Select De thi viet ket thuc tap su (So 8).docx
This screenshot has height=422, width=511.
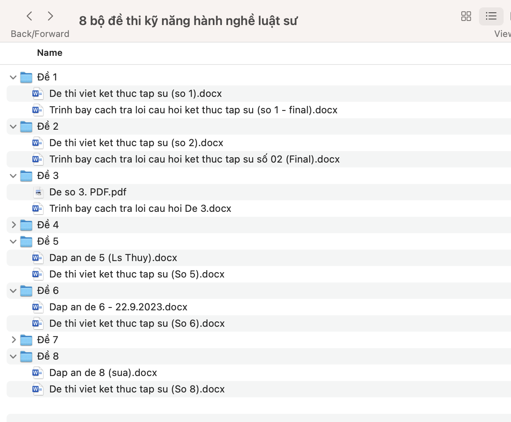click(137, 389)
